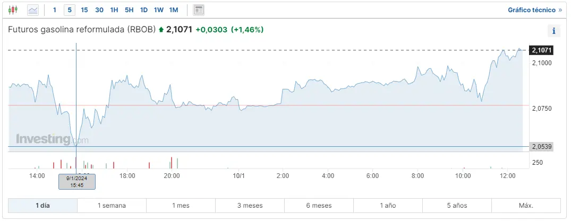Click the info icon

click(x=553, y=31)
